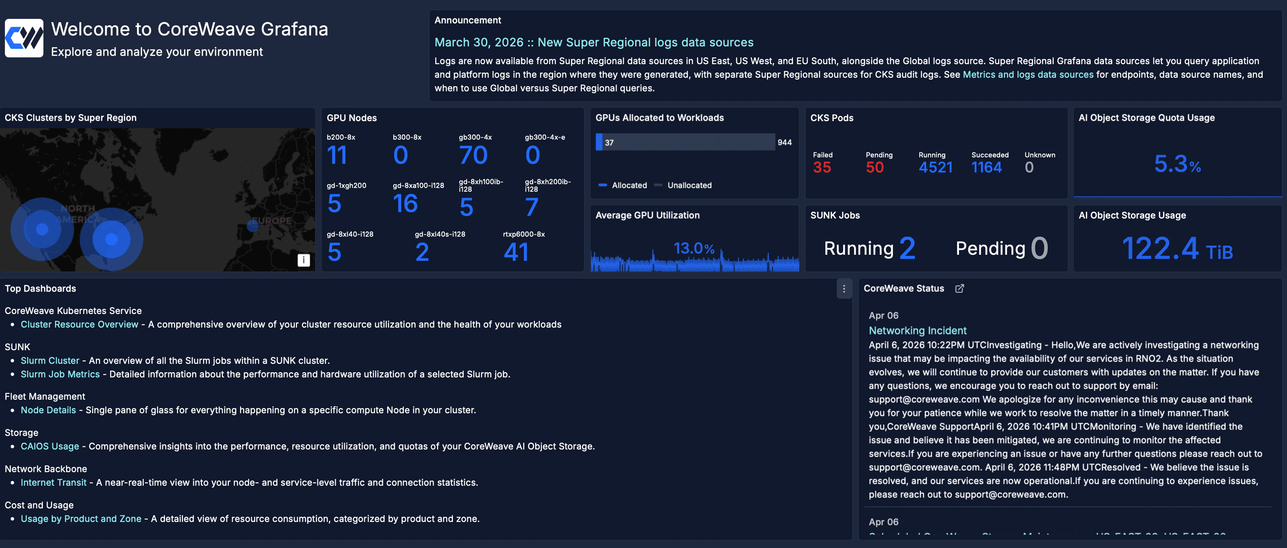
Task: Click the 13.0% GPU utilization value
Action: coord(694,248)
